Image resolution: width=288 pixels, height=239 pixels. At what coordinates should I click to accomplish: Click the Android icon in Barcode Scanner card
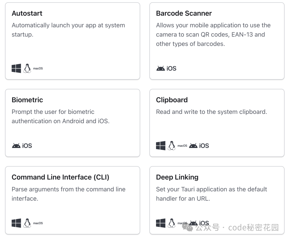[161, 68]
